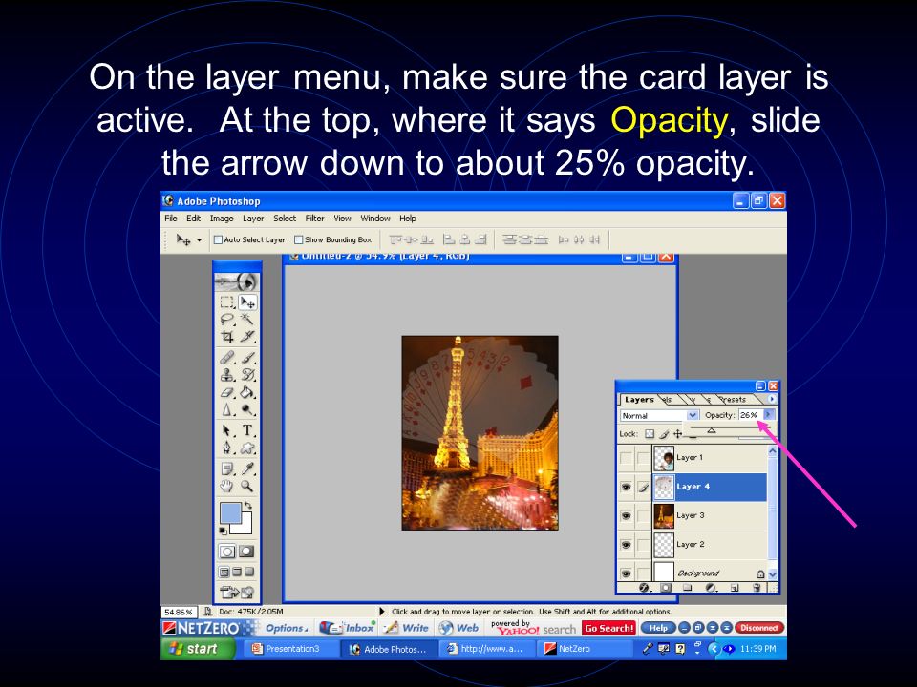Click the blue foreground color swatch

(x=230, y=513)
